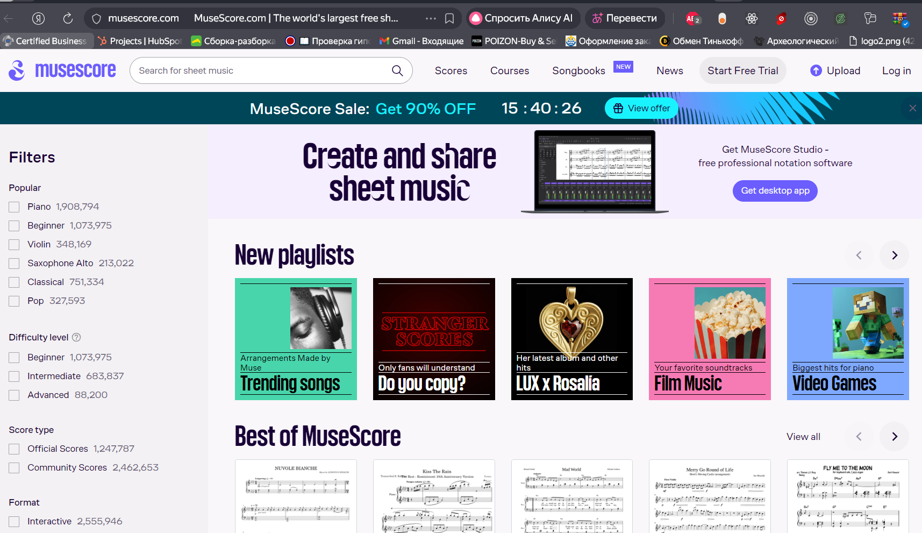Click the Get desktop app button

pos(775,190)
